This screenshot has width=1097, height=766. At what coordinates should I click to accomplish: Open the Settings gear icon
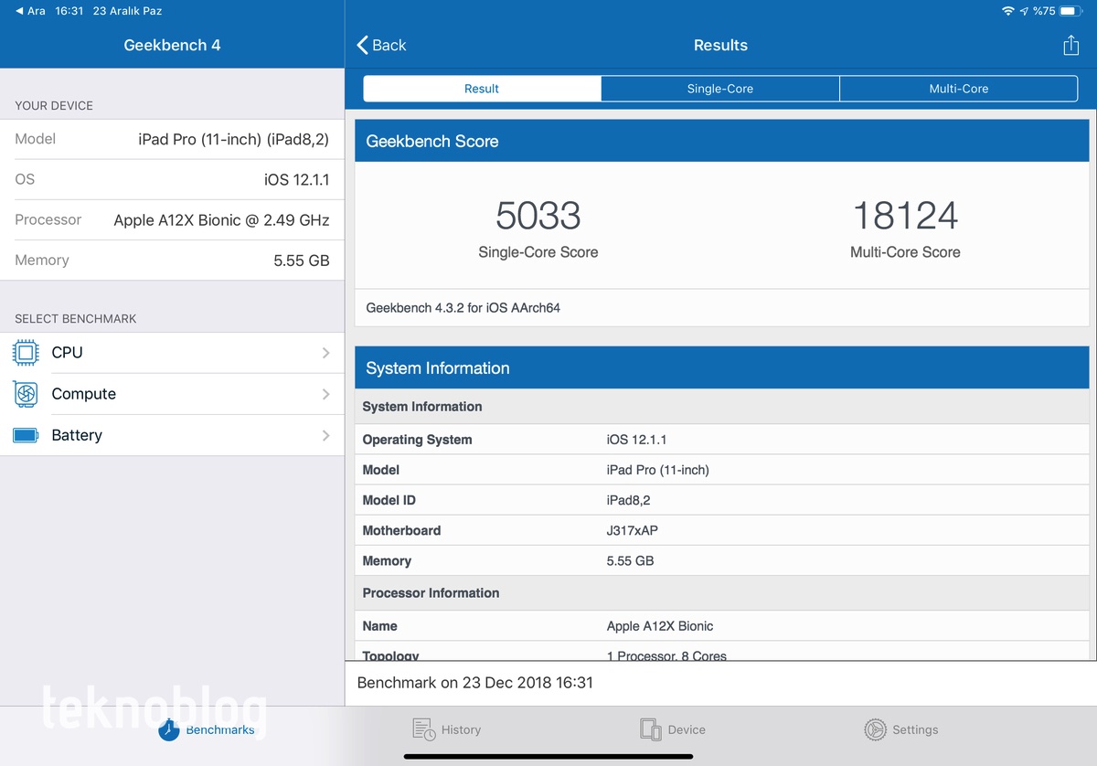click(875, 729)
